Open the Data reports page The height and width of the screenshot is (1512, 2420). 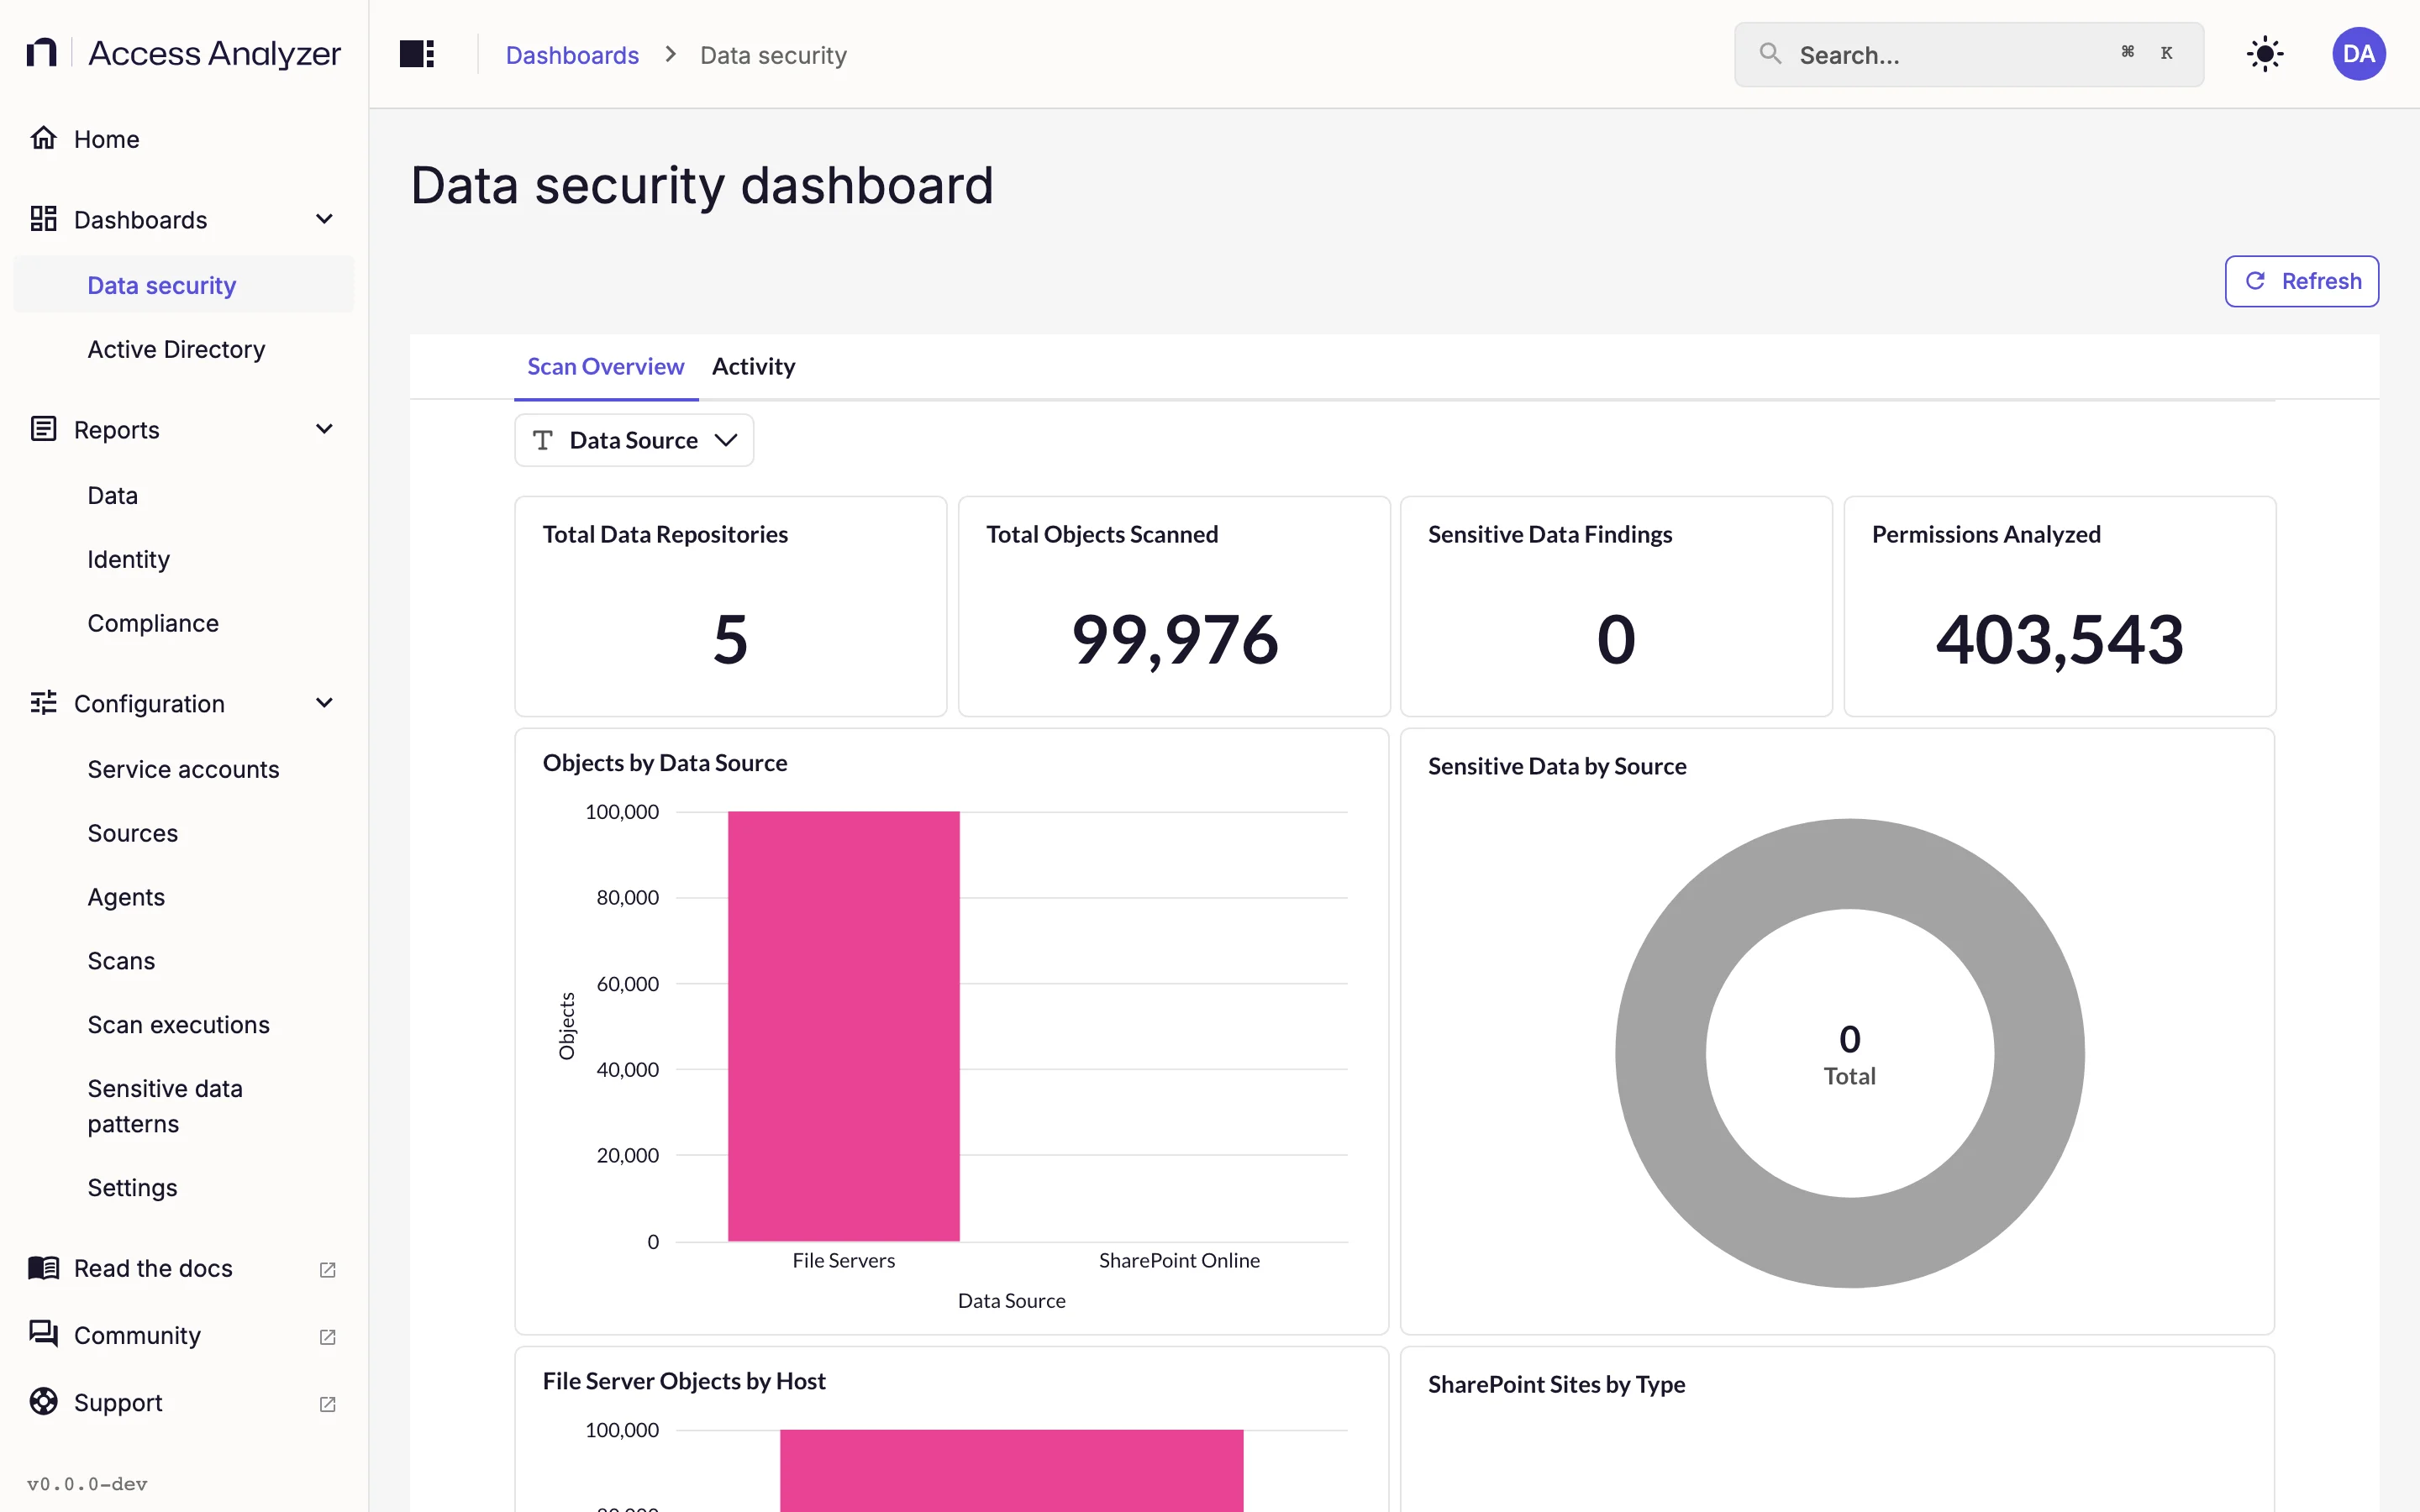[112, 495]
